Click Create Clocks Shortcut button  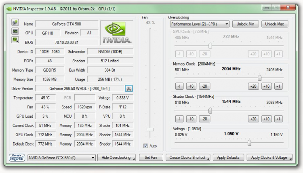[188, 158]
